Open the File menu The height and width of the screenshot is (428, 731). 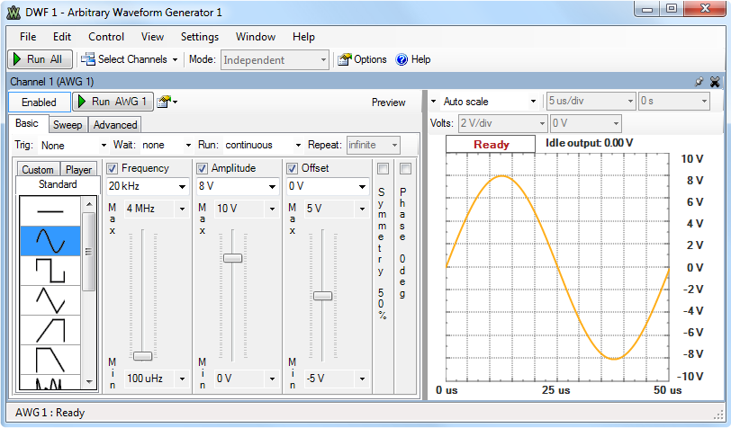(x=28, y=37)
